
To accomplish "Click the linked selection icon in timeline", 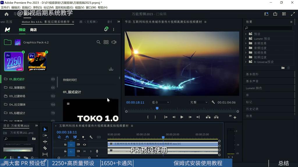I will point(75,137).
